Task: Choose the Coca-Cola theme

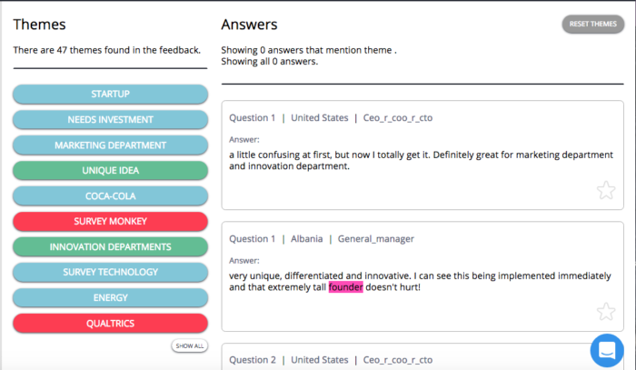Action: (110, 195)
